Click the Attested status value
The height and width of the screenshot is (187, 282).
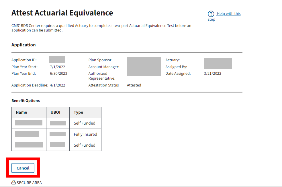point(134,85)
